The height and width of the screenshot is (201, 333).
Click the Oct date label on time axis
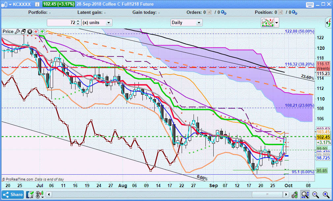pyautogui.click(x=288, y=186)
